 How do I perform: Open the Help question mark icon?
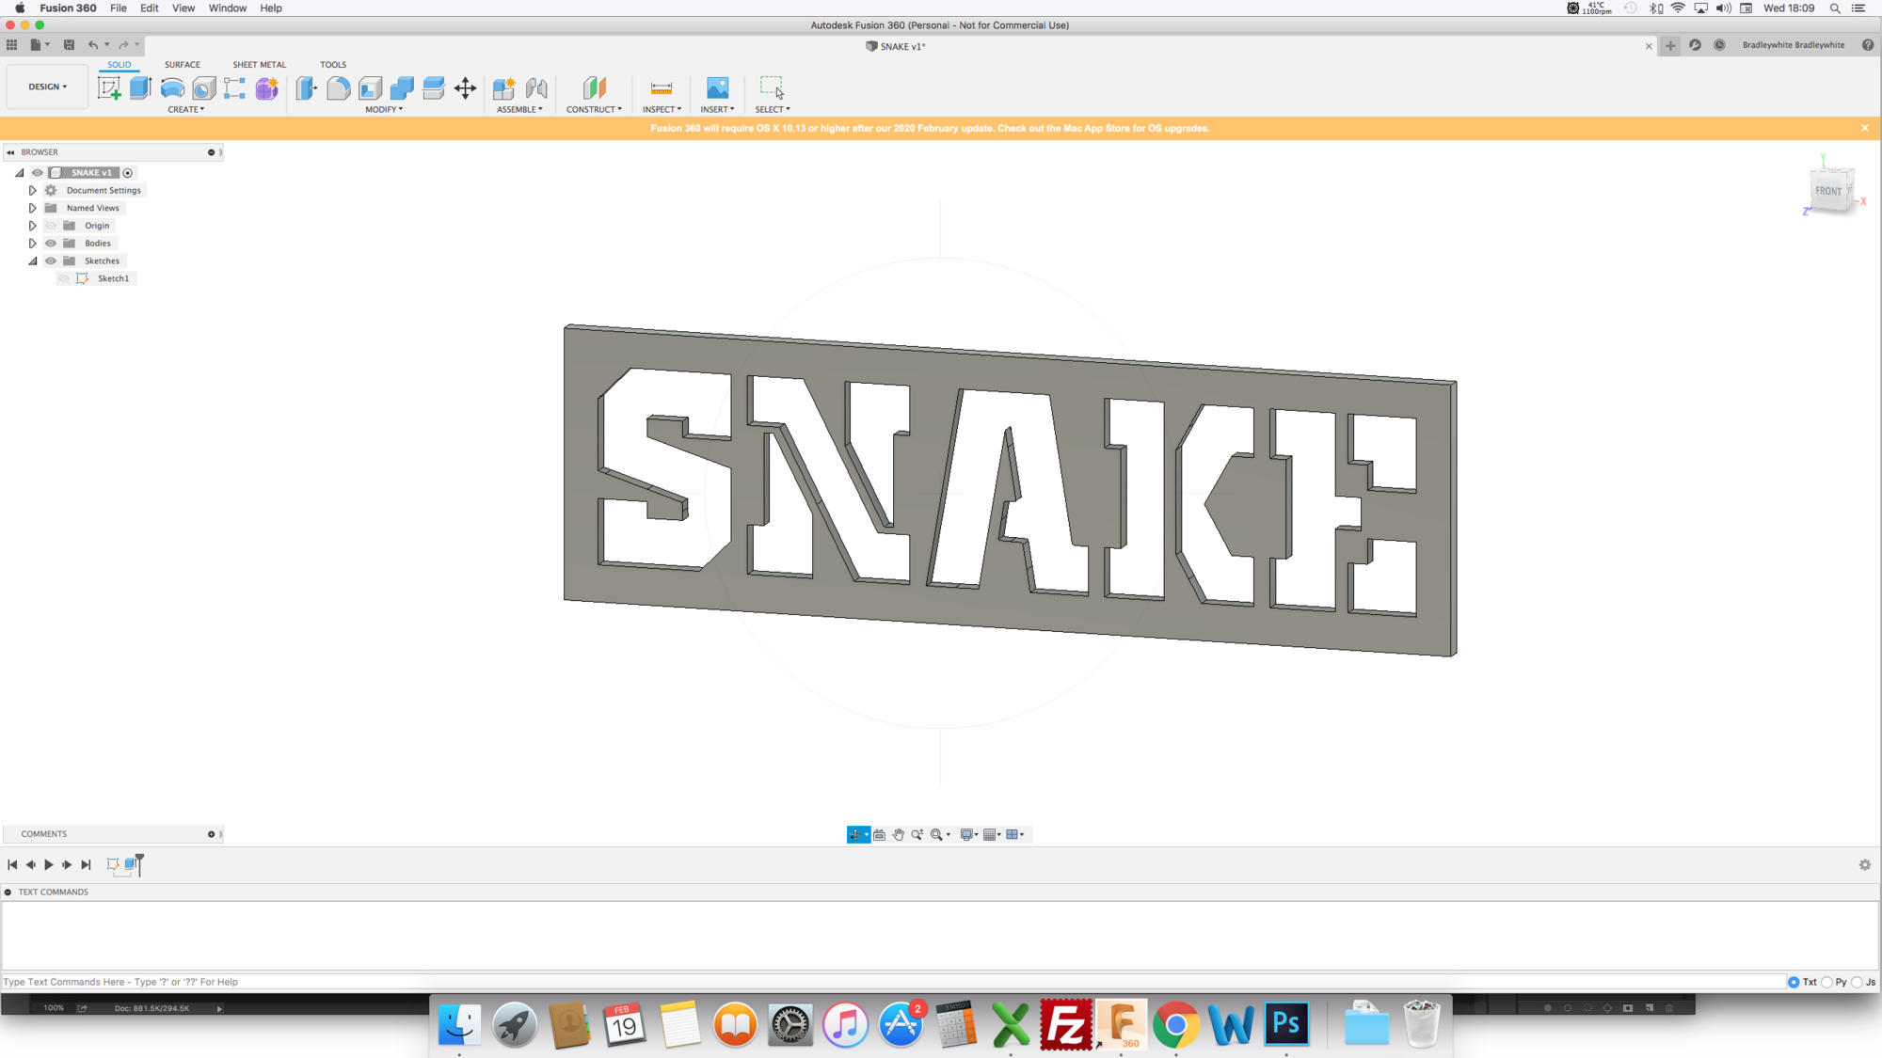(x=1868, y=45)
